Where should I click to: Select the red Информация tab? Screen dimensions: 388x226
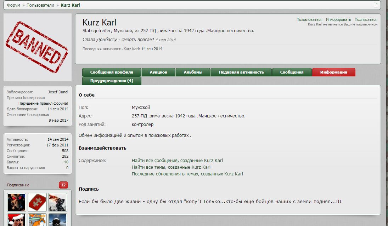pyautogui.click(x=333, y=72)
